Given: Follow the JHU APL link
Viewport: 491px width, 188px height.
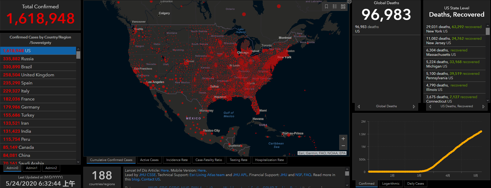Looking at the screenshot, I should pos(240,175).
